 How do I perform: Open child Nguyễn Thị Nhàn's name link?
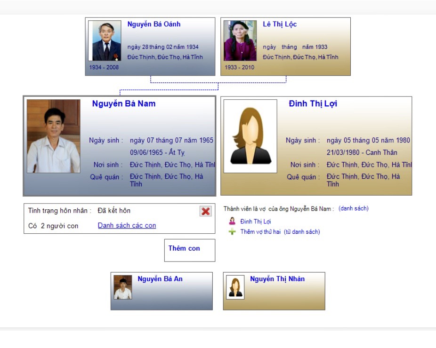click(277, 279)
